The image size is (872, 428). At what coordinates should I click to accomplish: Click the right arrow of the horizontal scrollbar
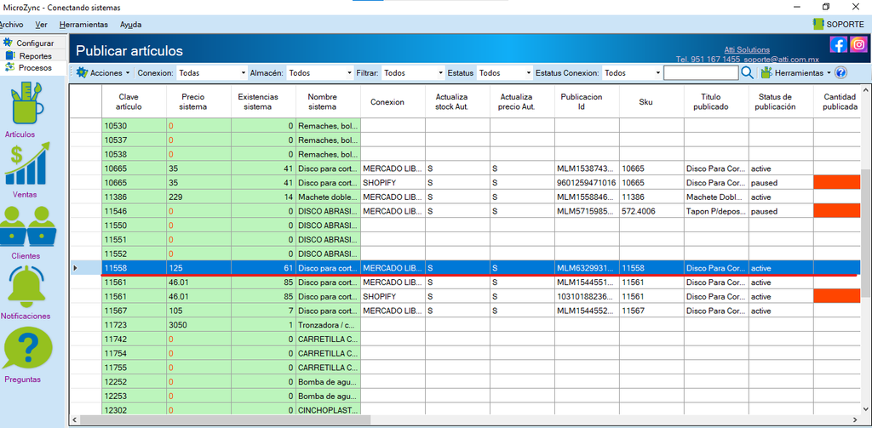pos(855,419)
